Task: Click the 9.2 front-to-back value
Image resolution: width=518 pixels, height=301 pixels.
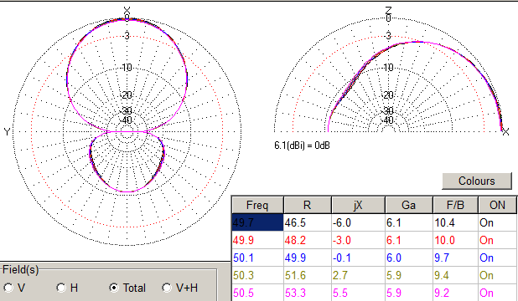Action: (442, 293)
